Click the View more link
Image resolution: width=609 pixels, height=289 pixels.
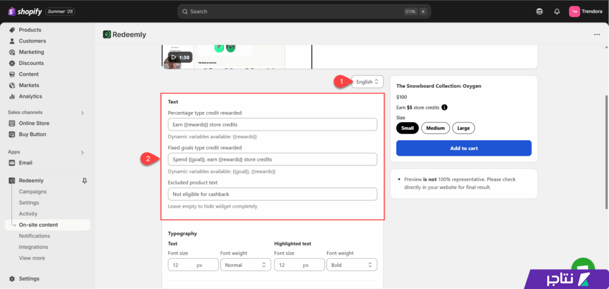pos(32,258)
